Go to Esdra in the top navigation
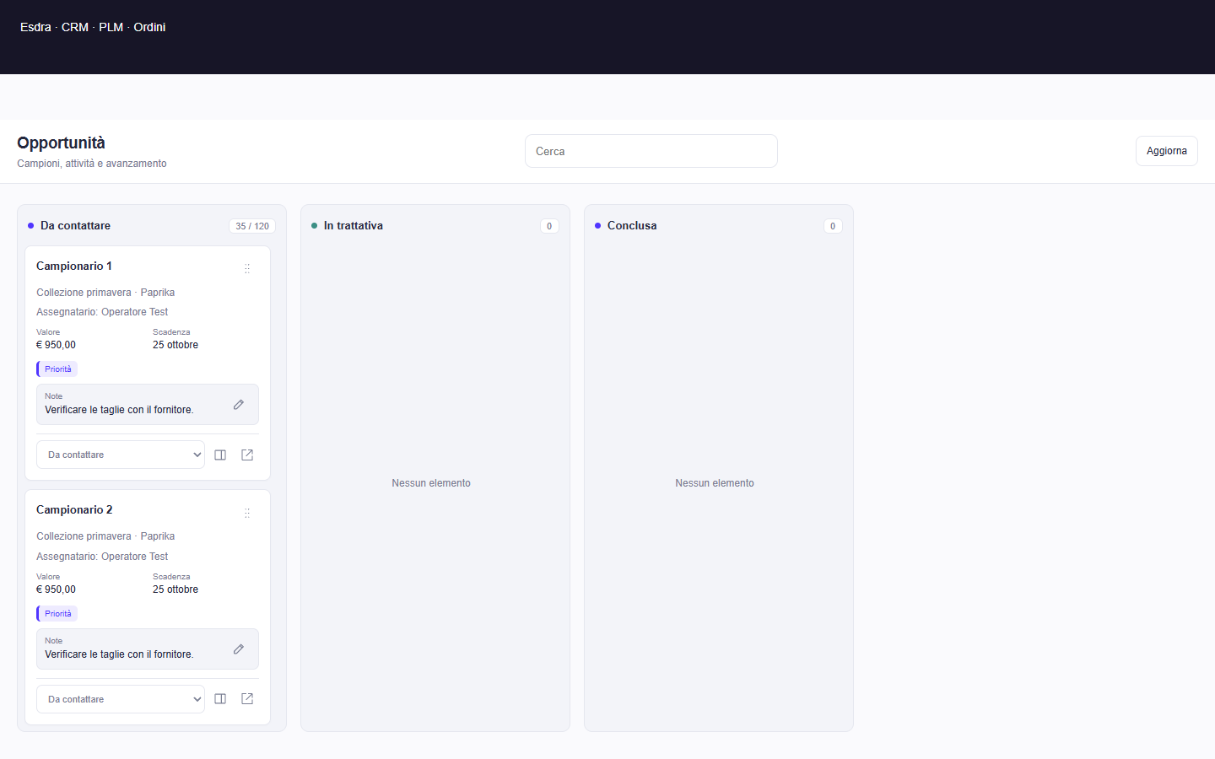The height and width of the screenshot is (759, 1215). (x=35, y=27)
